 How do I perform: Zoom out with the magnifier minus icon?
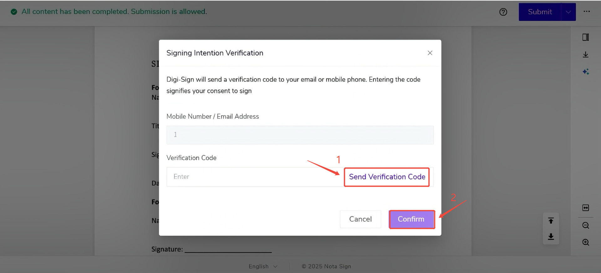point(585,225)
